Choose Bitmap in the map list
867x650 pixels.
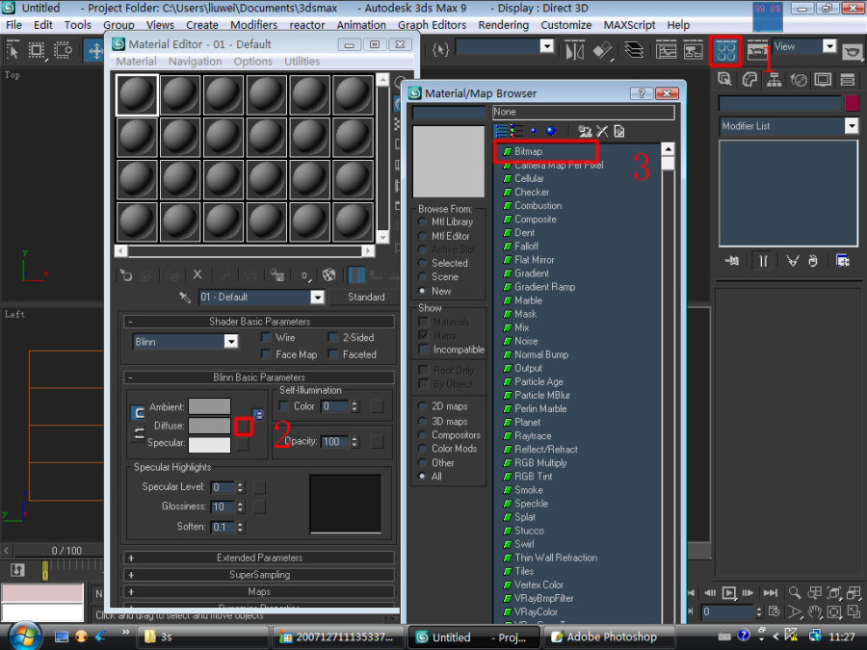click(x=528, y=151)
